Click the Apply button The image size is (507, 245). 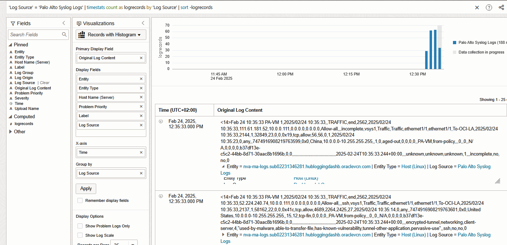86,189
